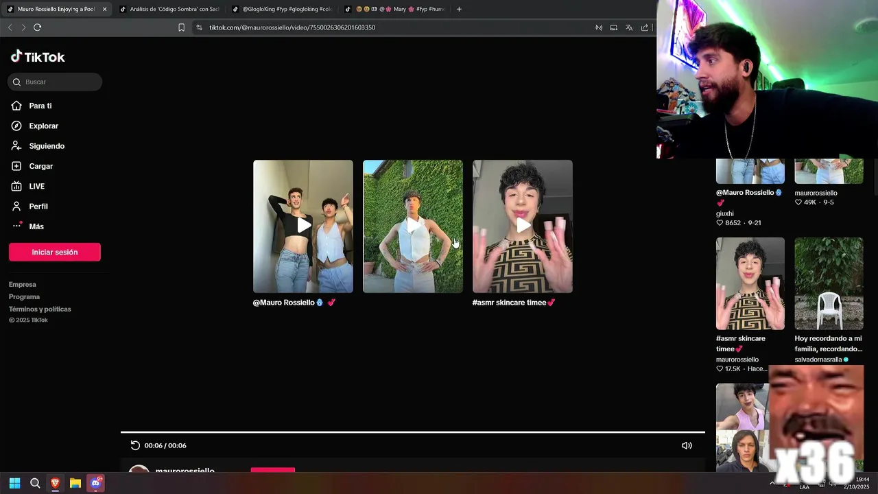Image resolution: width=878 pixels, height=494 pixels.
Task: Click the share icon in address bar
Action: pos(645,27)
